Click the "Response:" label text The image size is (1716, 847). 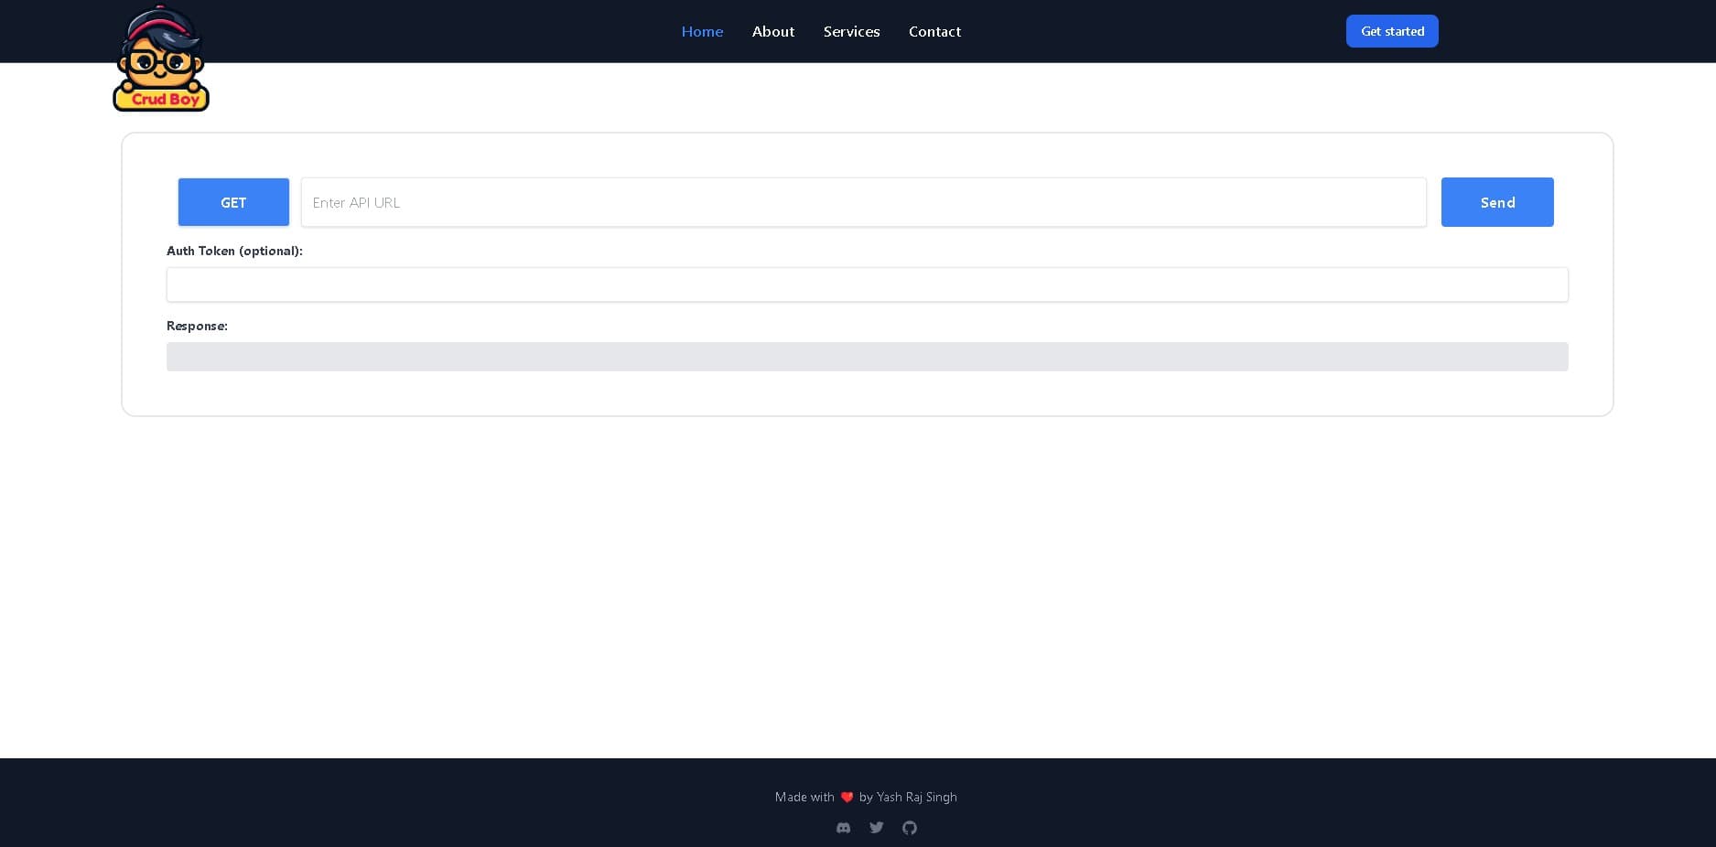click(197, 326)
